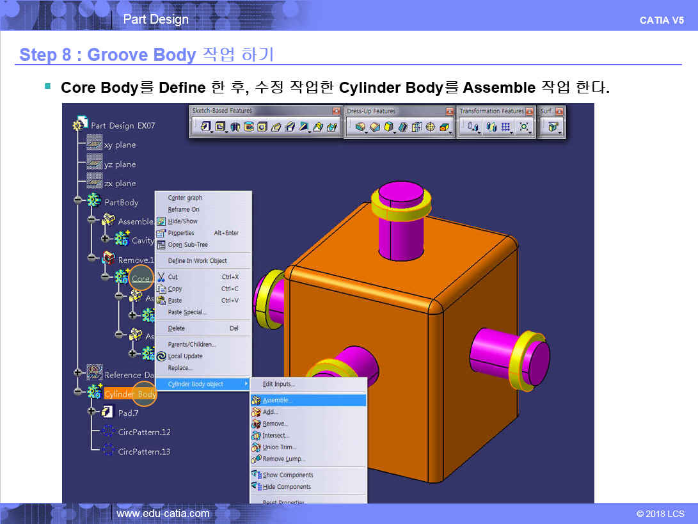Image resolution: width=698 pixels, height=524 pixels.
Task: Select the Edge Fillet dress-up tool
Action: coord(360,127)
